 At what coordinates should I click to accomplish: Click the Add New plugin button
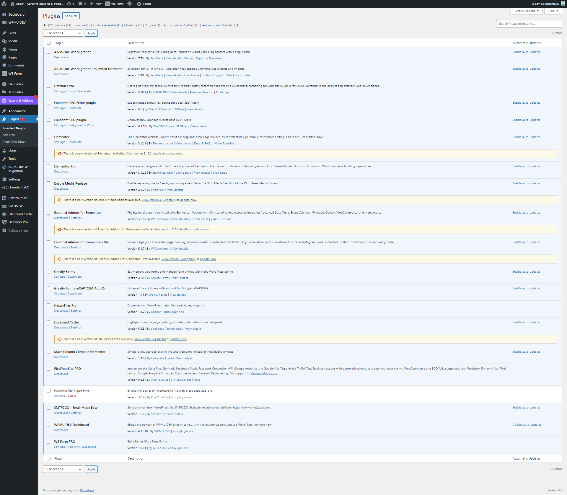point(71,16)
